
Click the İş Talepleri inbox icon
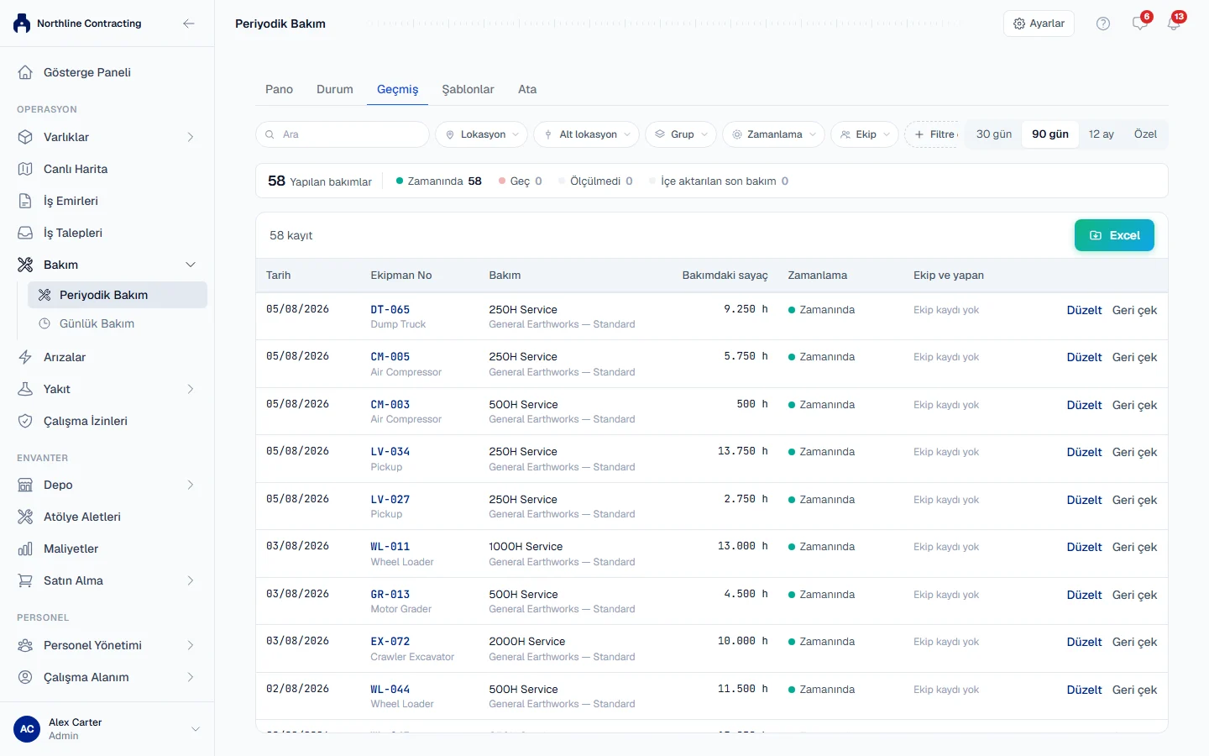25,233
